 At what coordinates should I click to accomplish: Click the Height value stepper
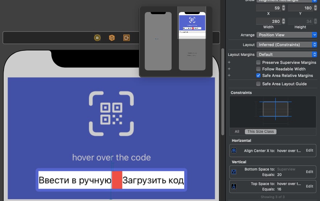[x=315, y=21]
